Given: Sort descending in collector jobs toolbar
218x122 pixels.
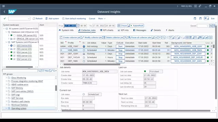Looking at the screenshot, I should click(x=160, y=38).
